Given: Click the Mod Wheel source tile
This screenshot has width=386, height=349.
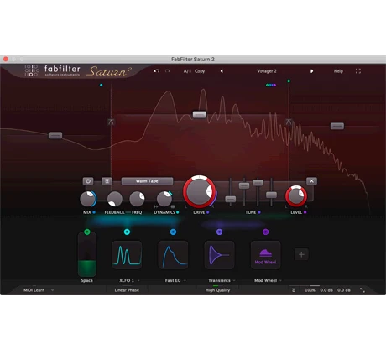Looking at the screenshot, I should (x=265, y=255).
